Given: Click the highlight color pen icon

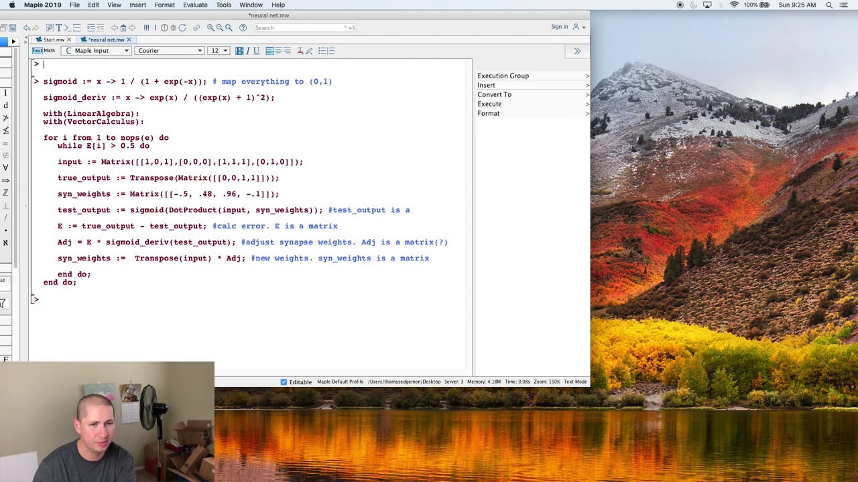Looking at the screenshot, I should 308,51.
